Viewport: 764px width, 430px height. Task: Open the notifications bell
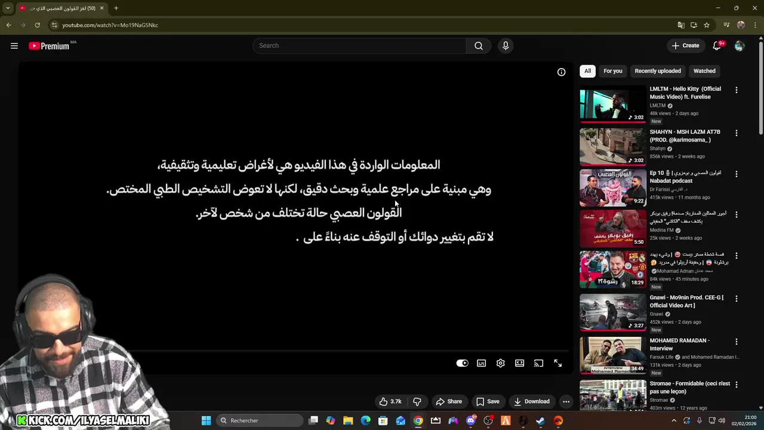point(717,45)
